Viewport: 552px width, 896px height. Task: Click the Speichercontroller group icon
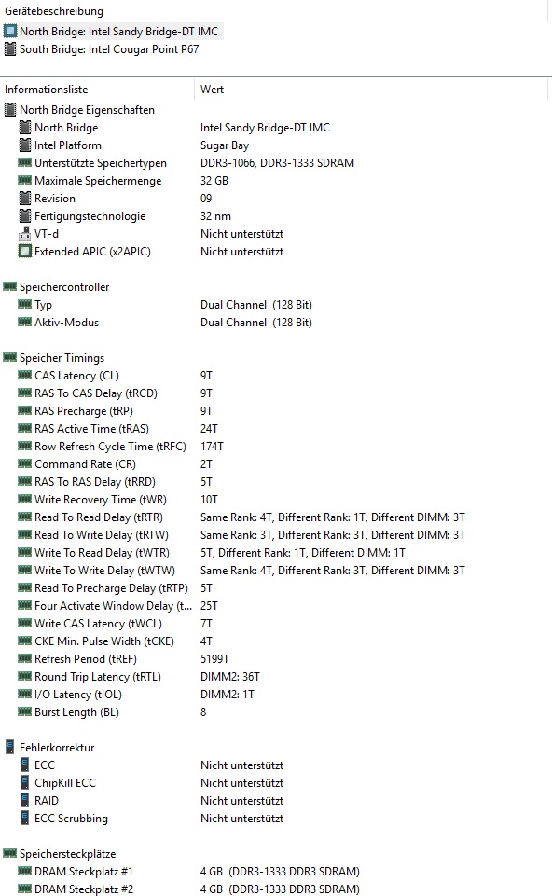coord(9,287)
